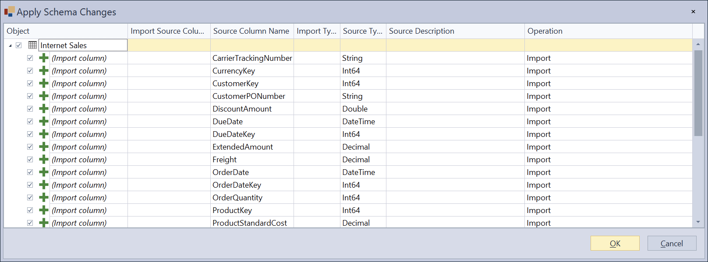Click the plus icon for CurrencyKey row
The image size is (708, 262).
click(x=44, y=70)
